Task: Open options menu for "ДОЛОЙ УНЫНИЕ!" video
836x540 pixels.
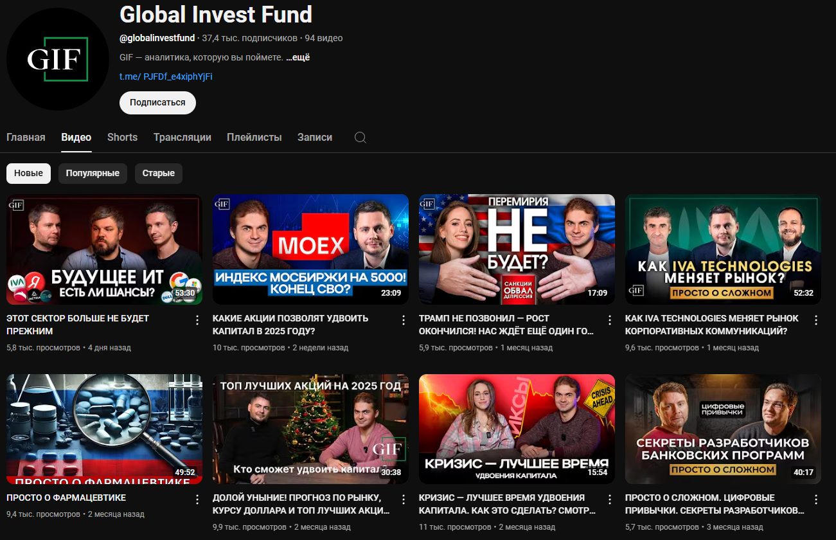Action: click(x=404, y=500)
